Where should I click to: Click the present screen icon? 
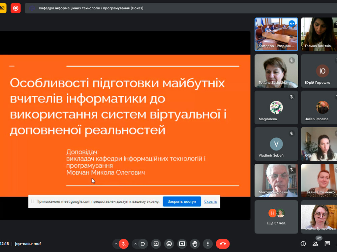[x=182, y=244]
